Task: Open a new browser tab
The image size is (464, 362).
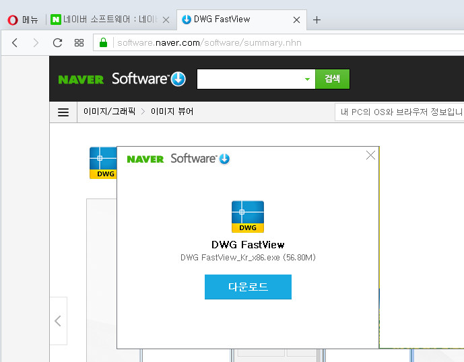Action: coord(317,20)
